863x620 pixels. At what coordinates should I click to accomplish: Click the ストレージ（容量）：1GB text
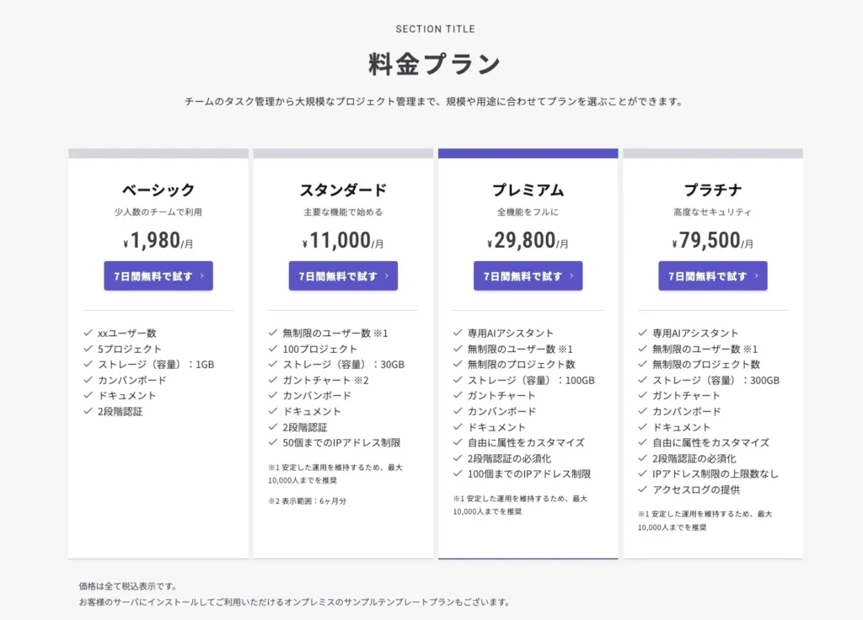156,364
